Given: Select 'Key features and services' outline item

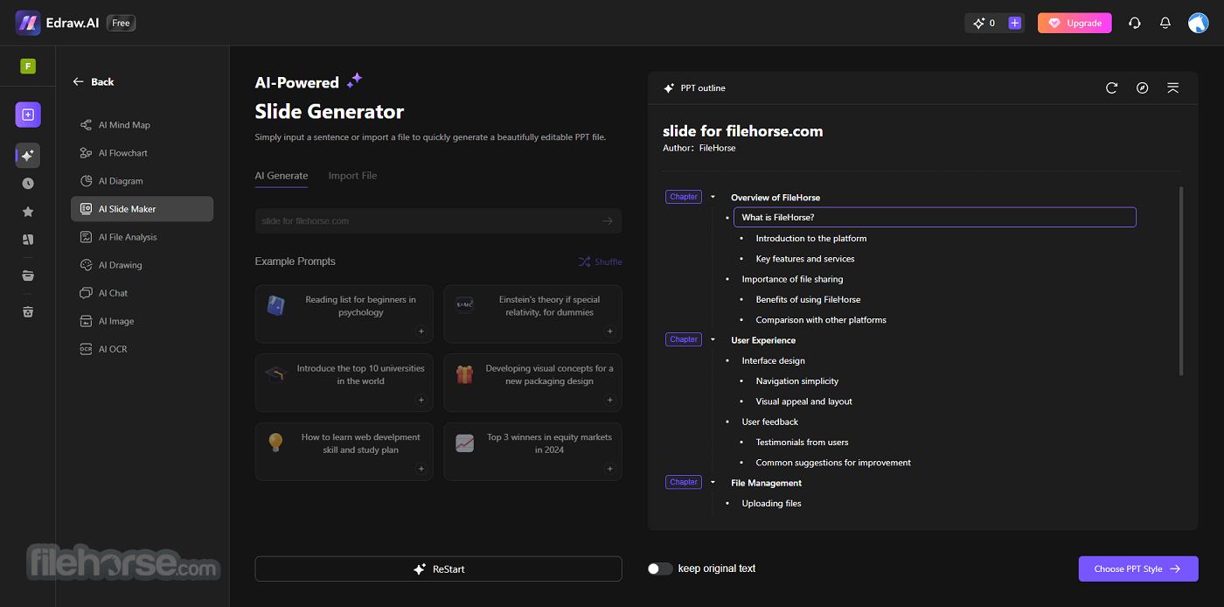Looking at the screenshot, I should pos(805,259).
